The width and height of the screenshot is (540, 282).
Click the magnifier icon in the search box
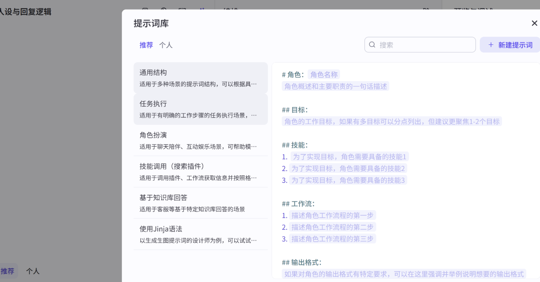tap(372, 45)
